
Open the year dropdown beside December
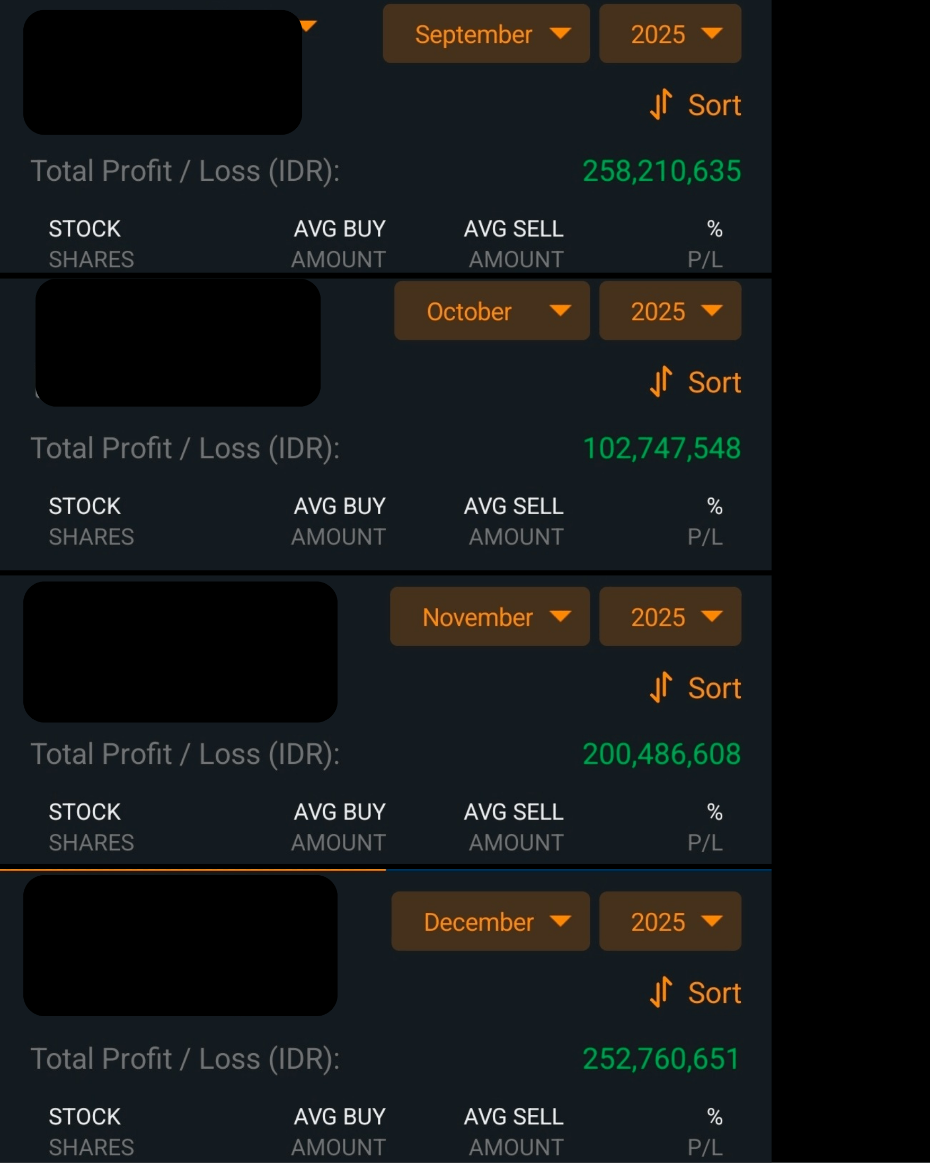tap(670, 921)
